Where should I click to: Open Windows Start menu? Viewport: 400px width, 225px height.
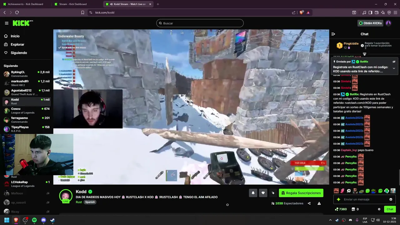[x=7, y=220]
